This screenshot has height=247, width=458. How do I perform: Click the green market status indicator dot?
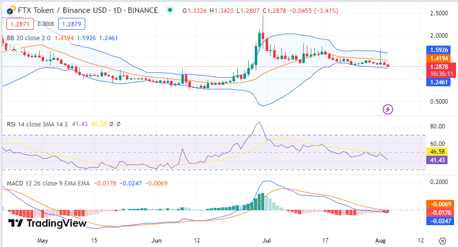[170, 10]
